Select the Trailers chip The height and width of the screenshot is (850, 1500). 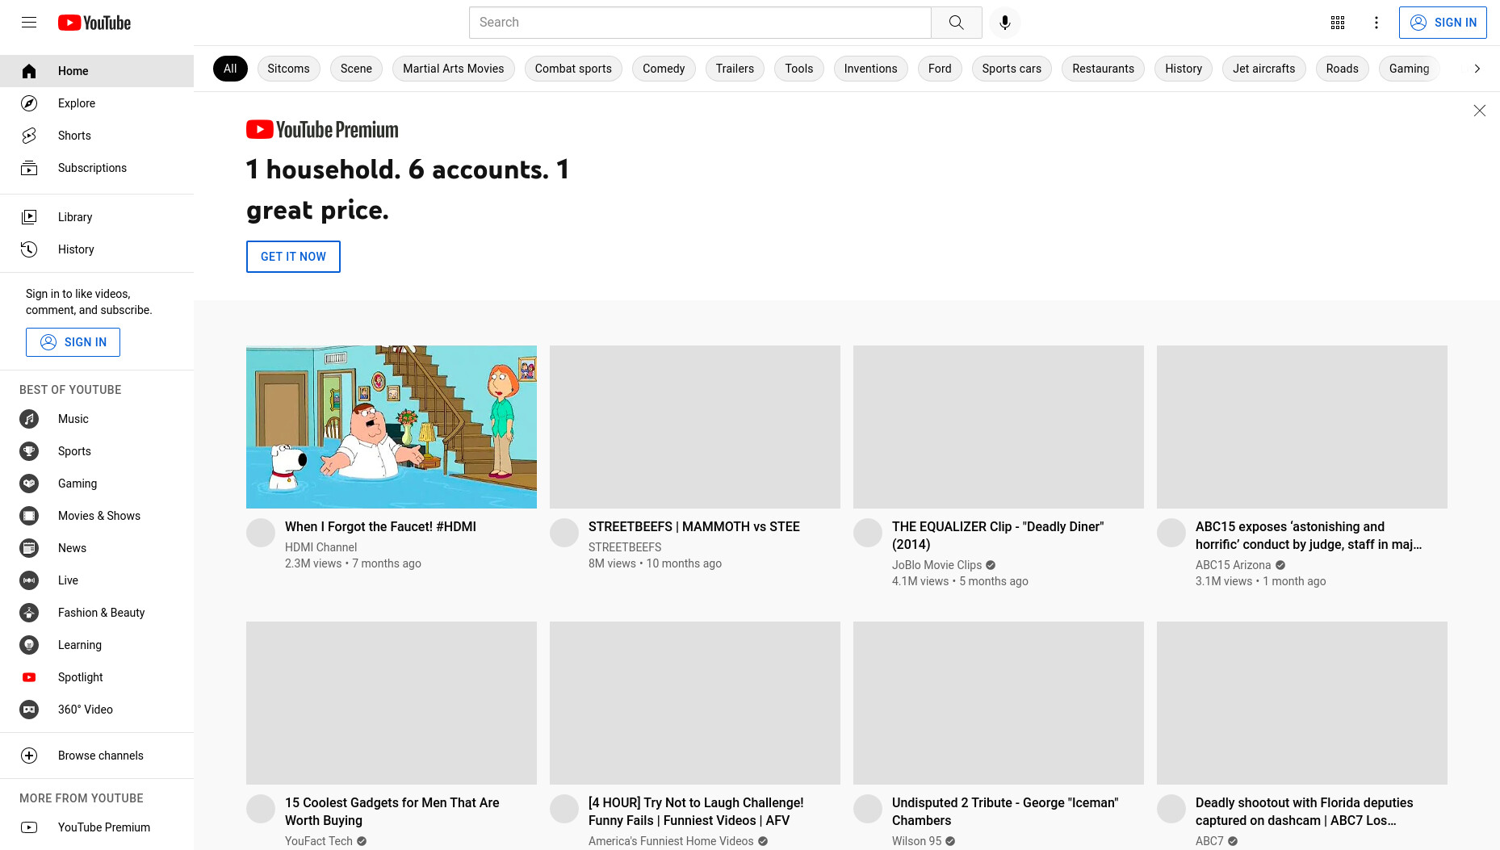tap(735, 69)
